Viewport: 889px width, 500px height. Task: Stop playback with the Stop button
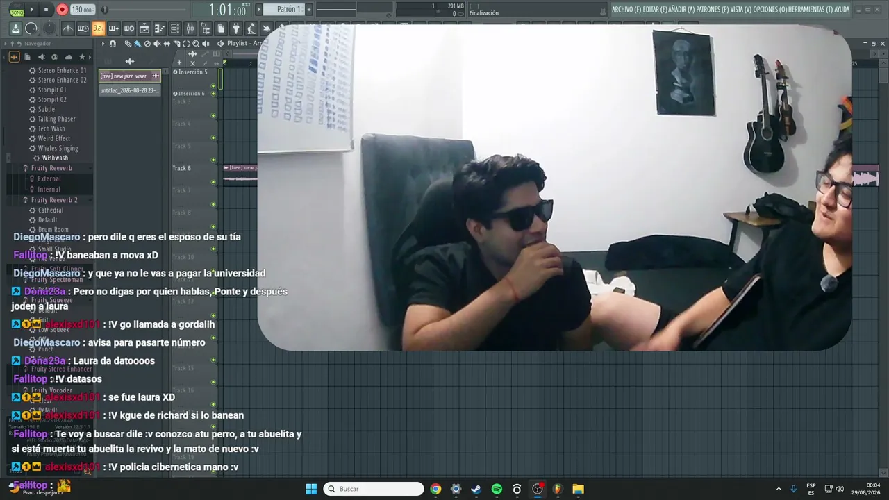pyautogui.click(x=46, y=10)
